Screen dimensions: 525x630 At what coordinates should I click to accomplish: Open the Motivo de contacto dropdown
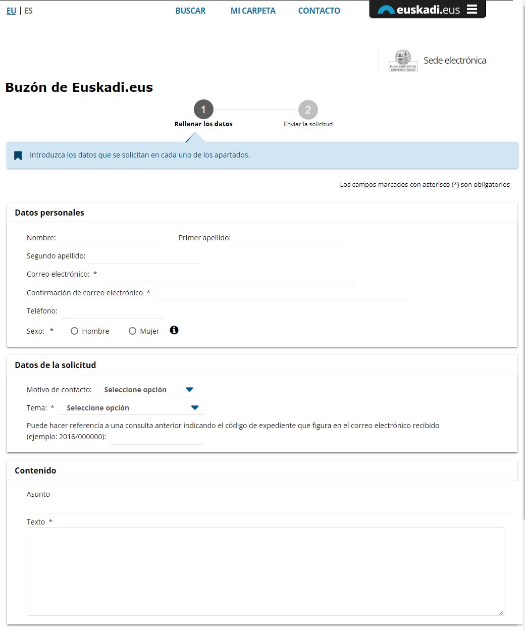147,390
